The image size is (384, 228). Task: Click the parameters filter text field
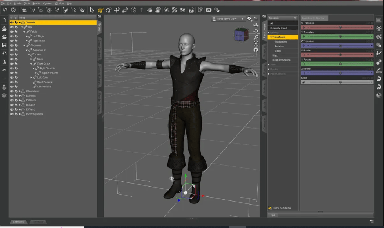(314, 18)
